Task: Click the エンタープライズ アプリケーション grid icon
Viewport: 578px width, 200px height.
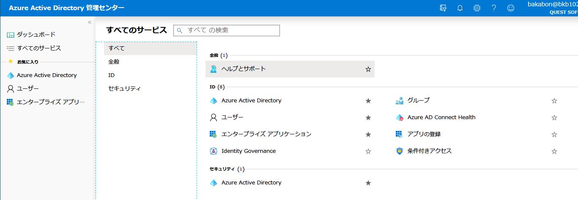Action: tap(214, 134)
